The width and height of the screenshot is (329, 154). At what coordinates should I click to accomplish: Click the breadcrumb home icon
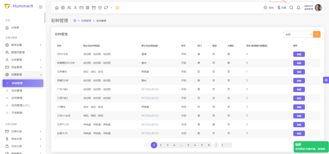click(x=75, y=21)
